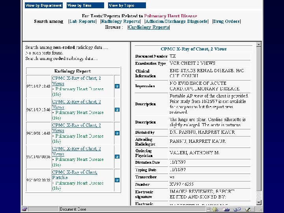Click the 'No such tests found.' message
This screenshot has height=213, width=284.
tap(44, 53)
